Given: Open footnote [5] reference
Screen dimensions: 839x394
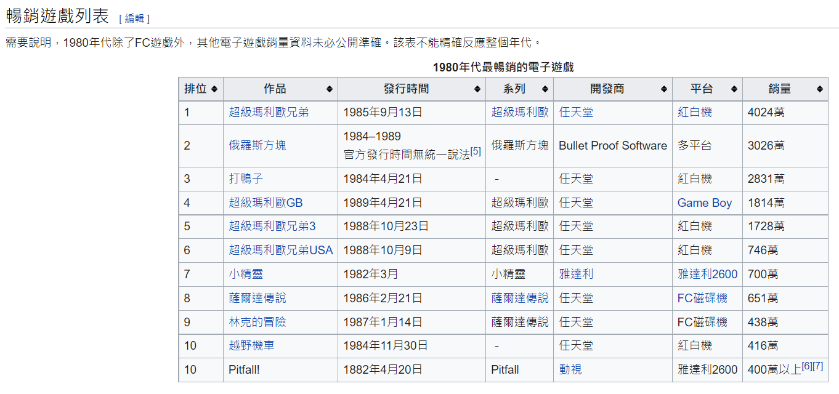Looking at the screenshot, I should 476,151.
